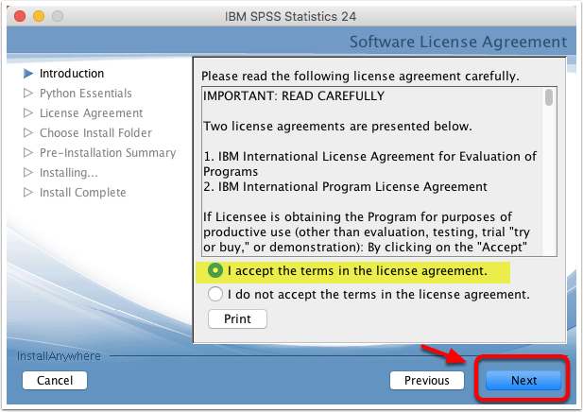Select 'I do not accept the terms' option
The image size is (583, 412).
tap(215, 294)
